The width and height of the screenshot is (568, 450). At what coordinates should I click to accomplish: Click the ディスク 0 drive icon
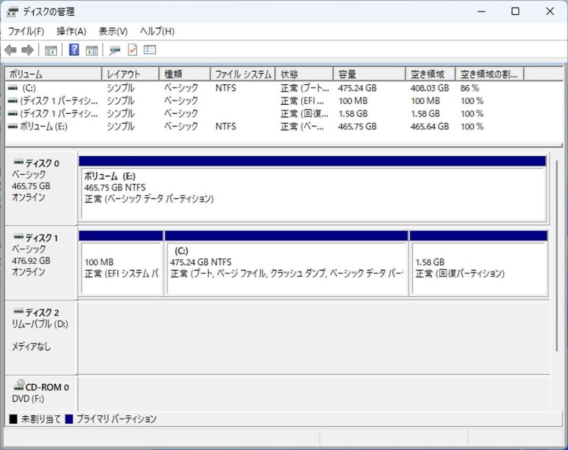point(18,163)
